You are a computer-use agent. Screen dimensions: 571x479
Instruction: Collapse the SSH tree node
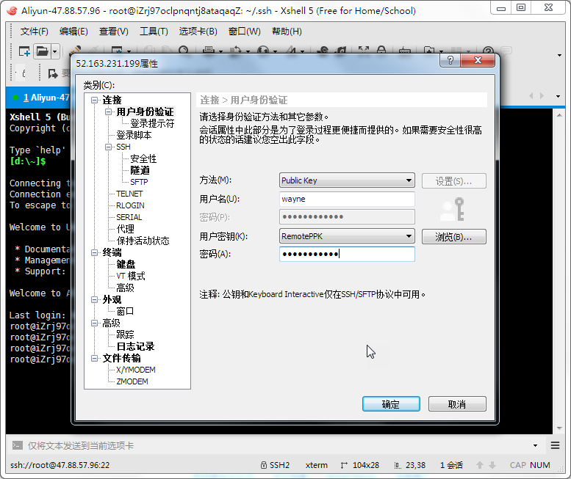pyautogui.click(x=109, y=147)
